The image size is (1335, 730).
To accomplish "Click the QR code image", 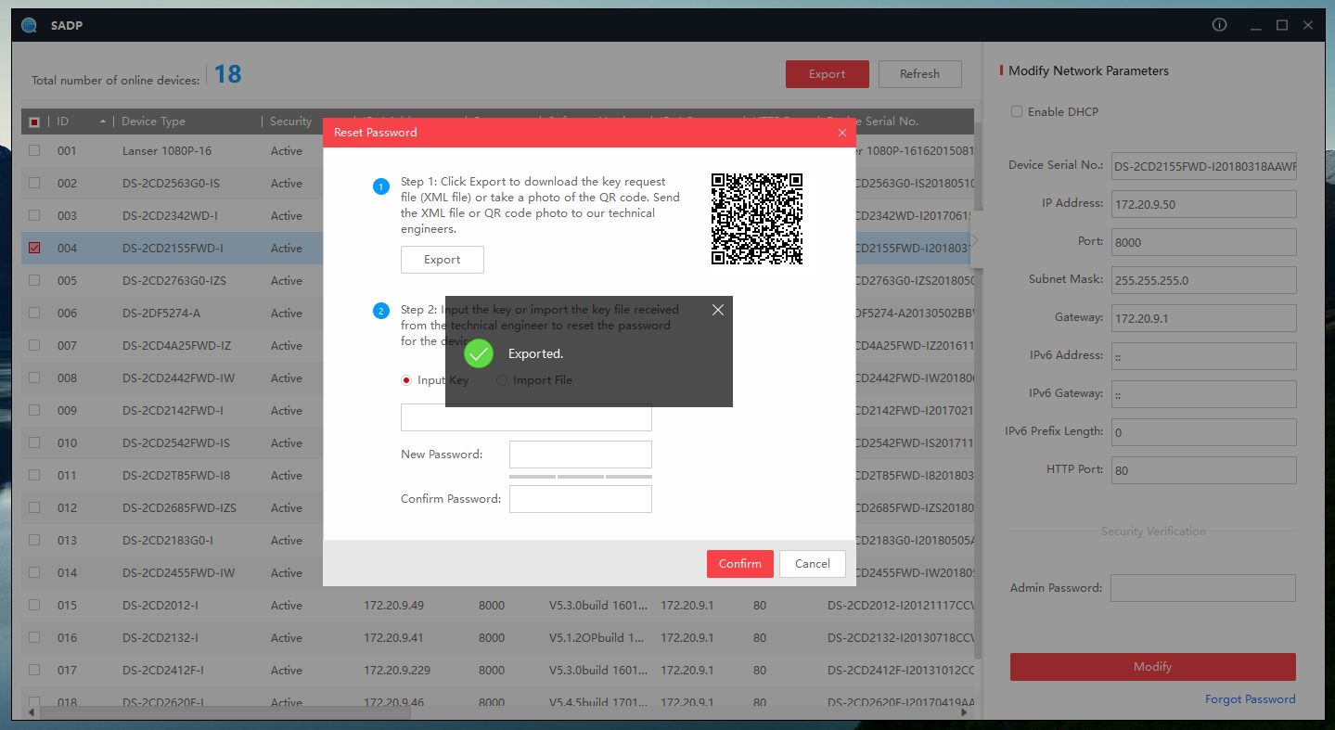I will coord(757,219).
